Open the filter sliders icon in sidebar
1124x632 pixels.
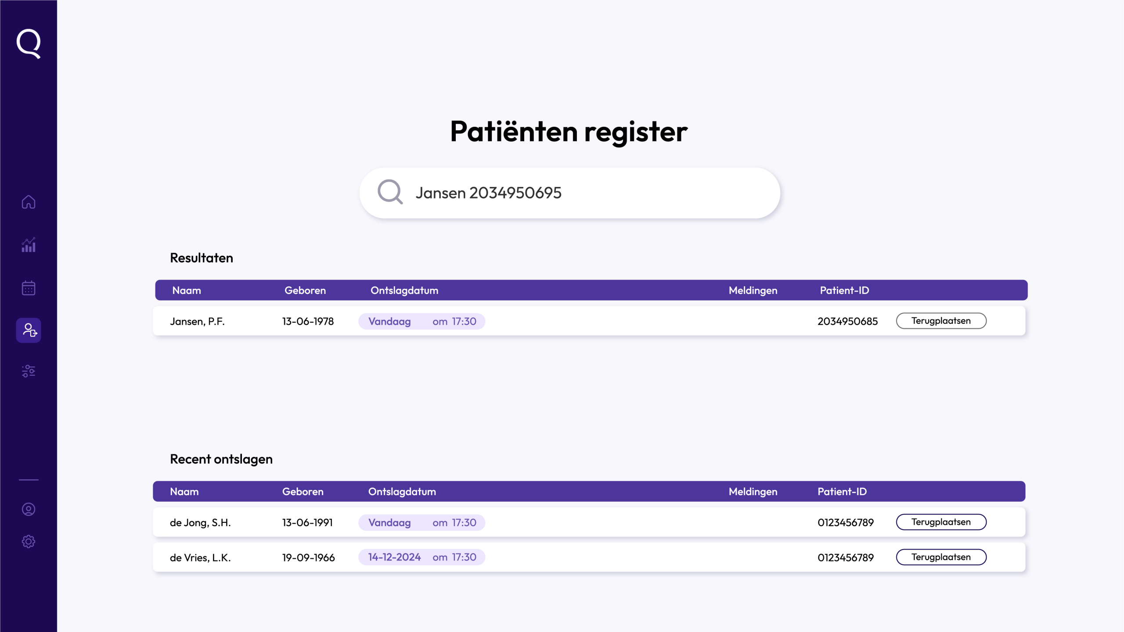[x=29, y=371]
